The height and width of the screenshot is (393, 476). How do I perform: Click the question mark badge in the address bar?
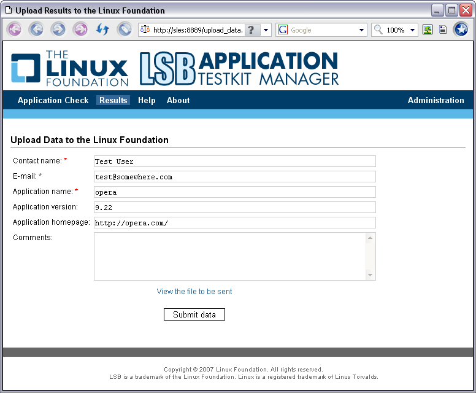pyautogui.click(x=252, y=30)
